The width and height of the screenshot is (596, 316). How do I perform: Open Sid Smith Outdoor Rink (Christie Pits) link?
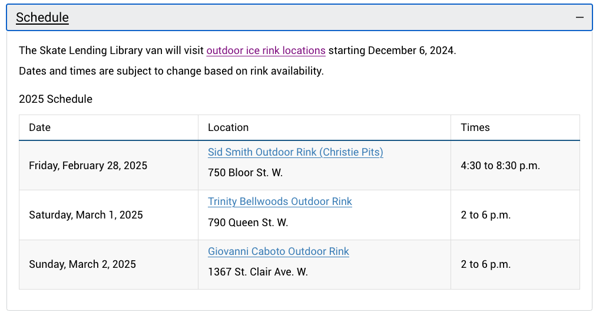(295, 152)
